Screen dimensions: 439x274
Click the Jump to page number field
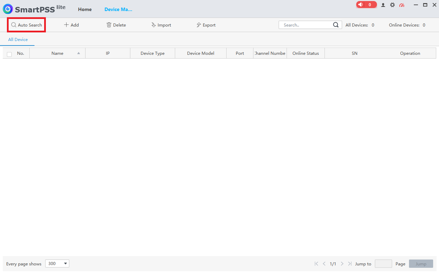[383, 264]
